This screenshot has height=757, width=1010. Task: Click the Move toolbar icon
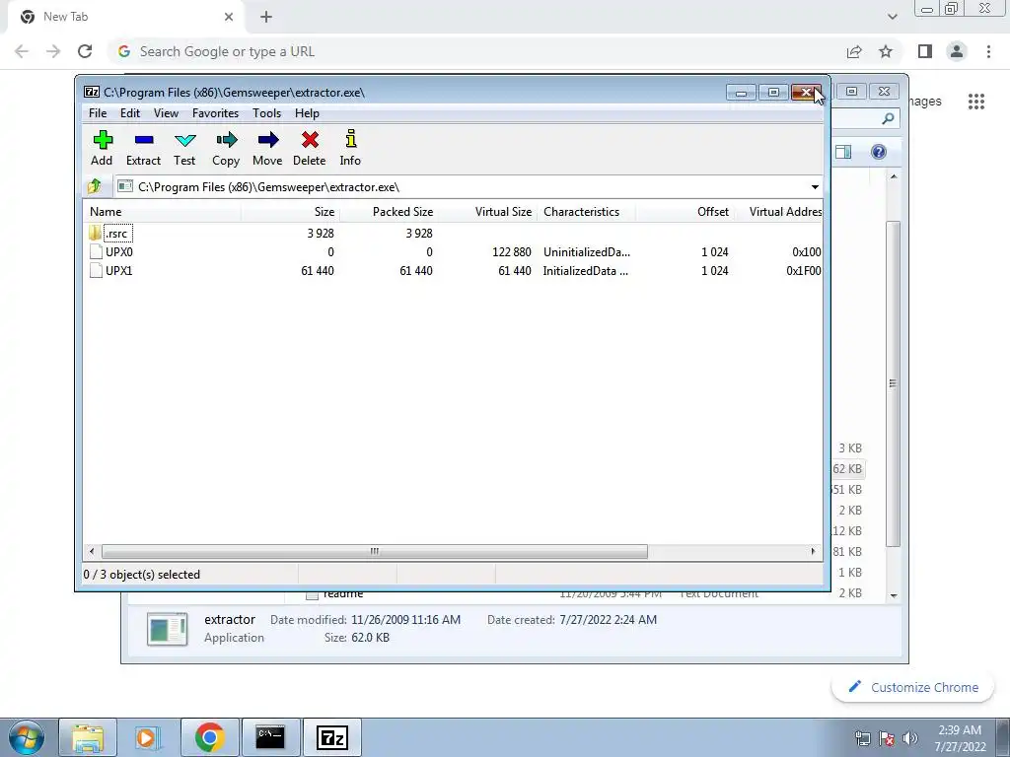[x=267, y=149]
